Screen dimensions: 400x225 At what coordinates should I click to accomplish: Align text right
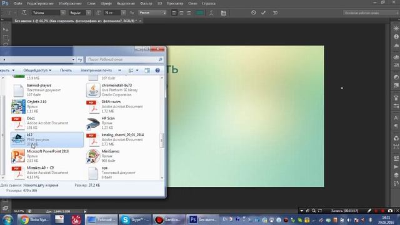[189, 12]
